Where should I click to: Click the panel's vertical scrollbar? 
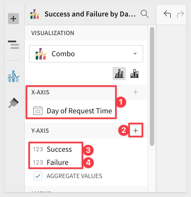tap(152, 86)
